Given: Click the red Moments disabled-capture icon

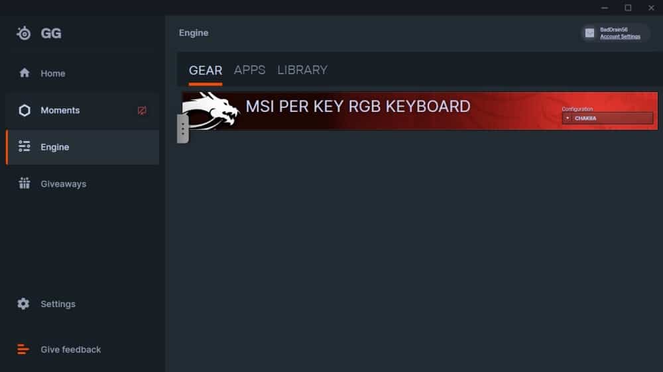Looking at the screenshot, I should [x=142, y=111].
